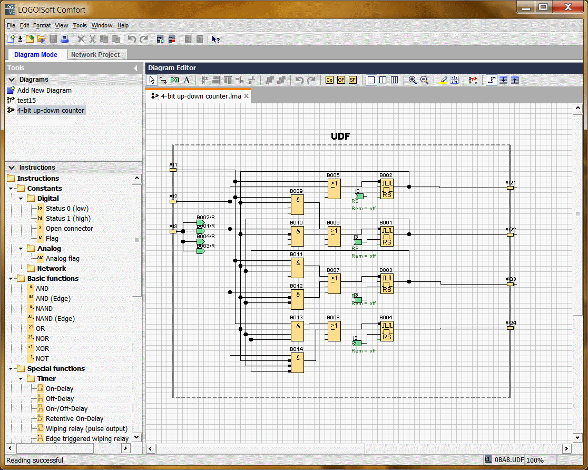Viewport: 588px width, 470px height.
Task: Switch to Diagram Mode tab
Action: [x=36, y=54]
